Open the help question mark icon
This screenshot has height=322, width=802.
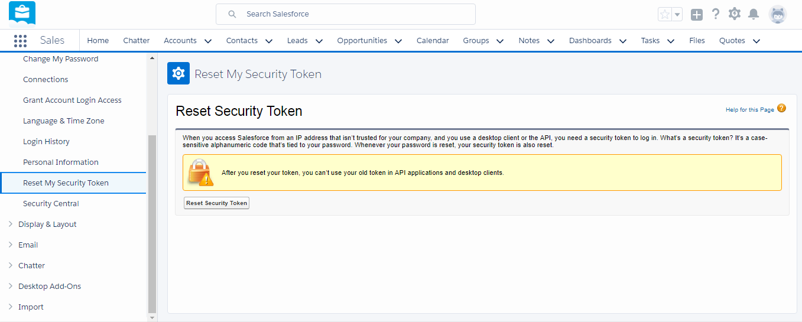(x=716, y=14)
